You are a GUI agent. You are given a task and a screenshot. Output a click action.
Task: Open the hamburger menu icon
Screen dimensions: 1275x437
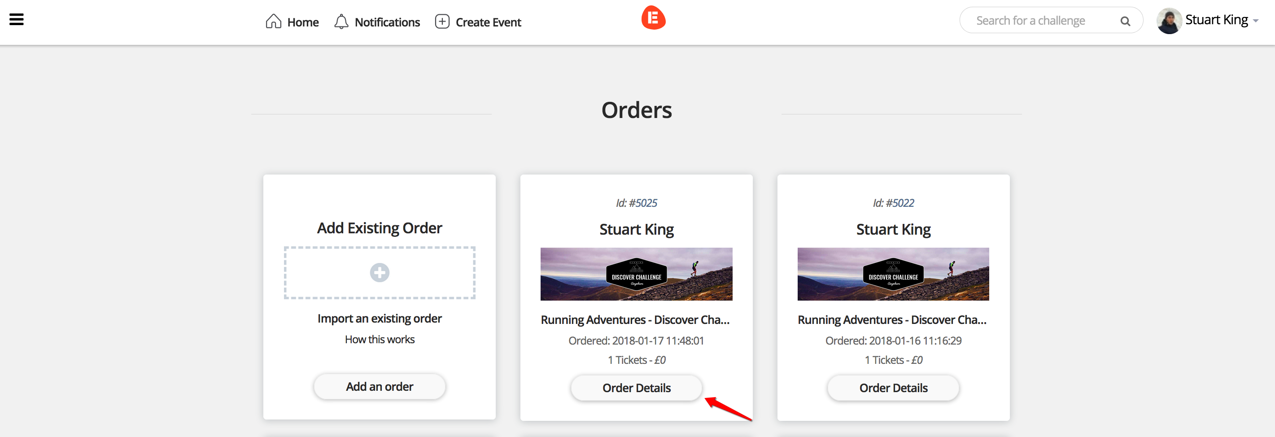[16, 20]
